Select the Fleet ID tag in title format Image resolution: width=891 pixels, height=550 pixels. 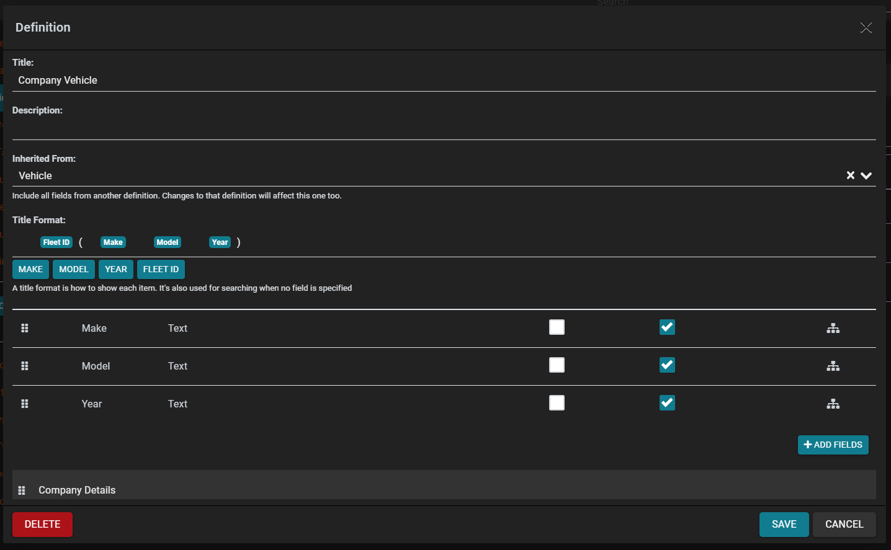point(56,242)
